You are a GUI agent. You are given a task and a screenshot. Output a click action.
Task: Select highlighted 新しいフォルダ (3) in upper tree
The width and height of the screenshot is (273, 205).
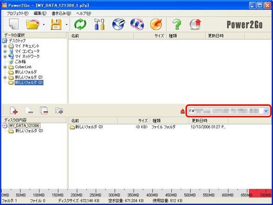pyautogui.click(x=29, y=82)
